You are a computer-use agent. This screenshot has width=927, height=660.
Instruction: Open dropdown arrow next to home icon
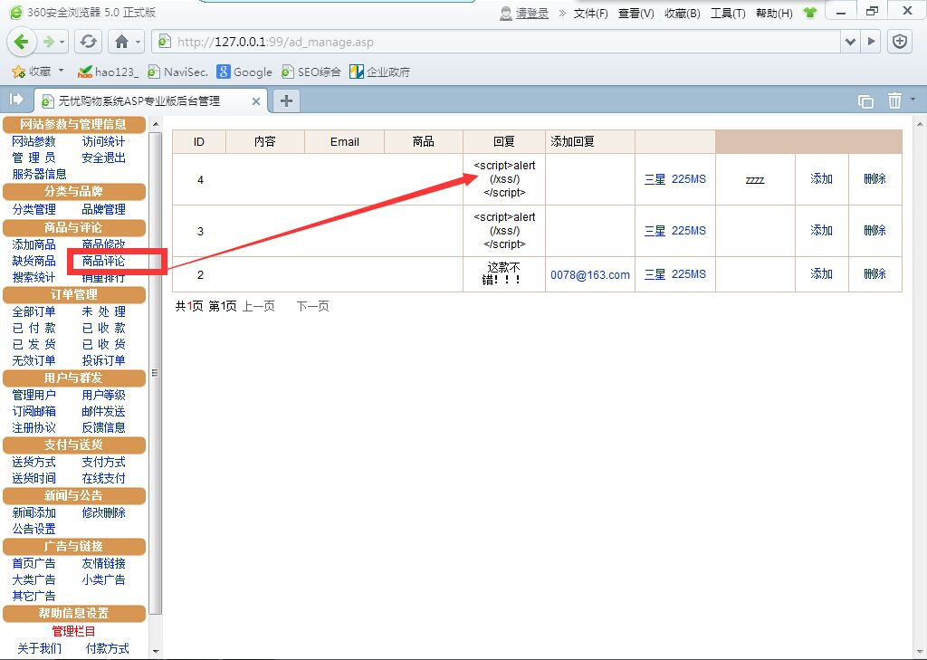tap(138, 42)
